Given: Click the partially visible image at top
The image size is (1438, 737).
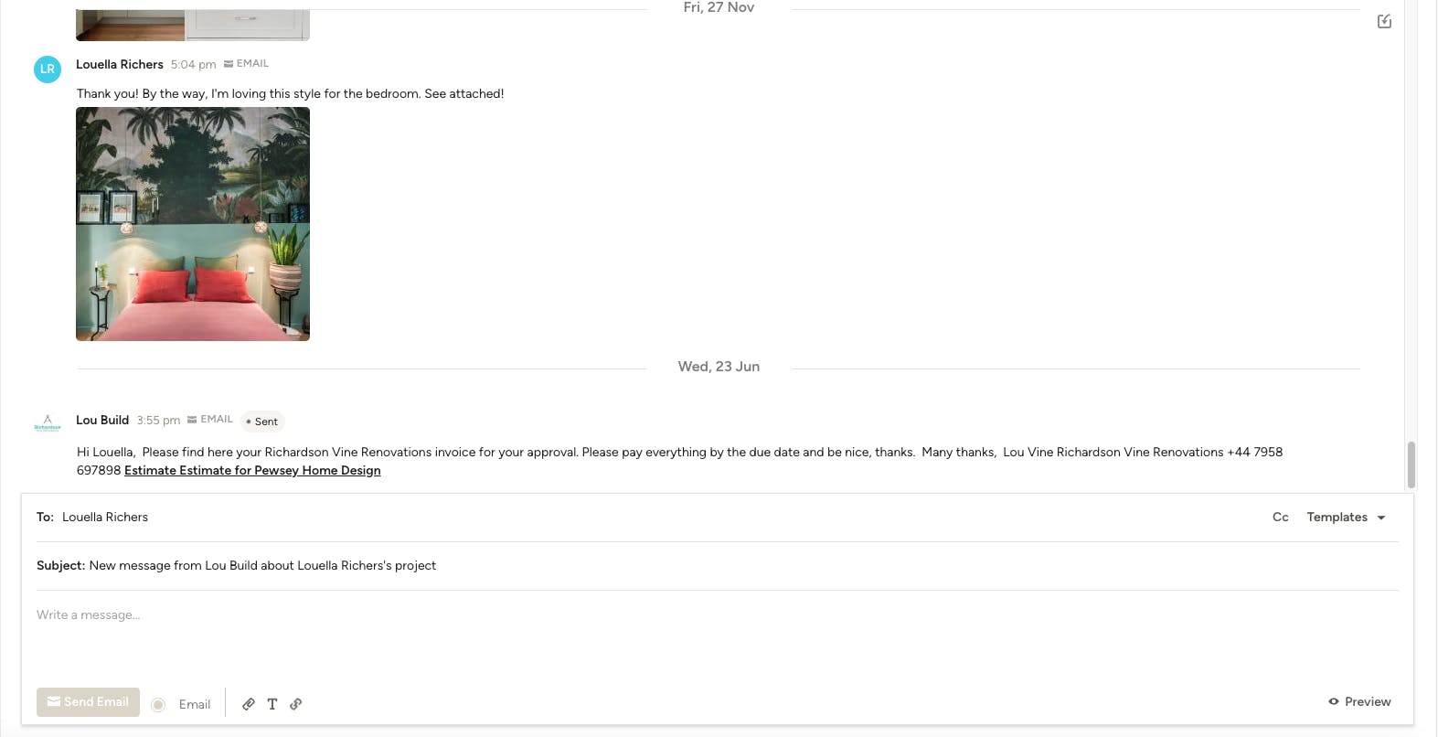Looking at the screenshot, I should click(193, 25).
